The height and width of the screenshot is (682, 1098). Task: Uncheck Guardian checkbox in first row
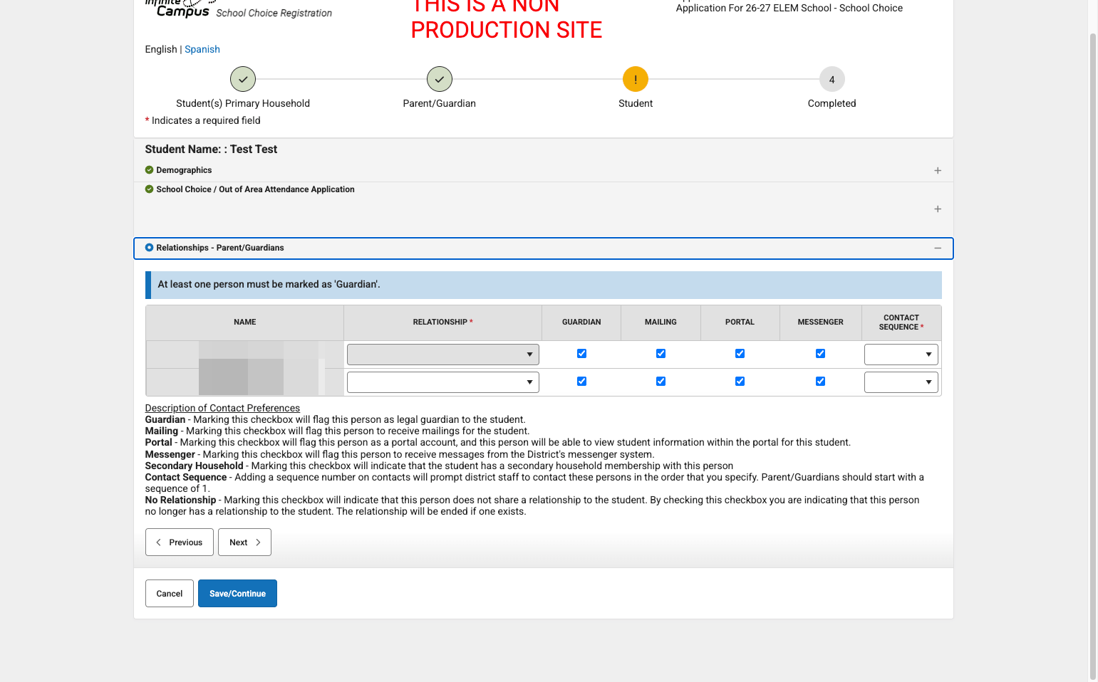581,354
